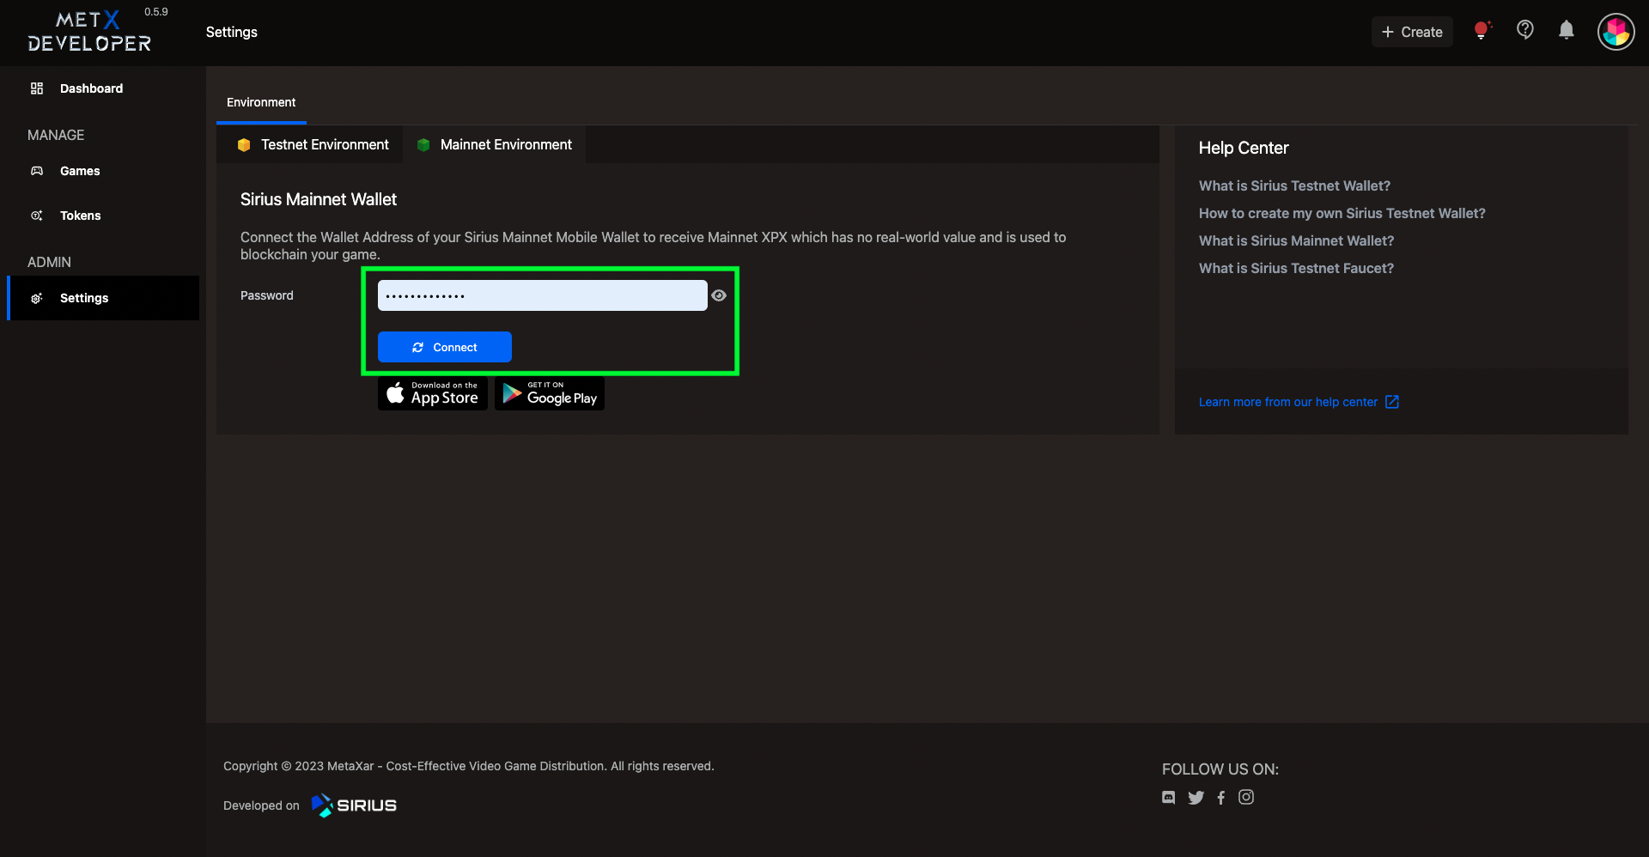This screenshot has height=857, width=1649.
Task: Click the red lightbulb tips icon
Action: pos(1482,31)
